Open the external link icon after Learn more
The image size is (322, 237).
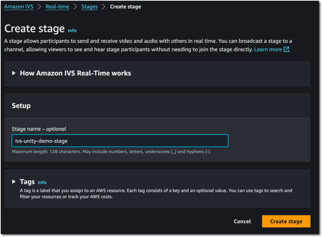tap(286, 50)
